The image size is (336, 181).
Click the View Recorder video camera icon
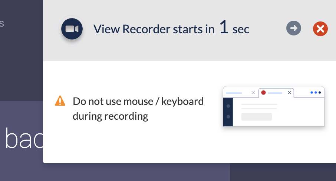72,29
